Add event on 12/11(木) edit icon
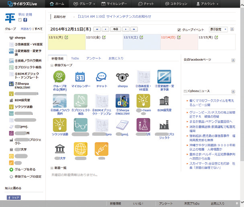244x207 pixels. [66, 37]
